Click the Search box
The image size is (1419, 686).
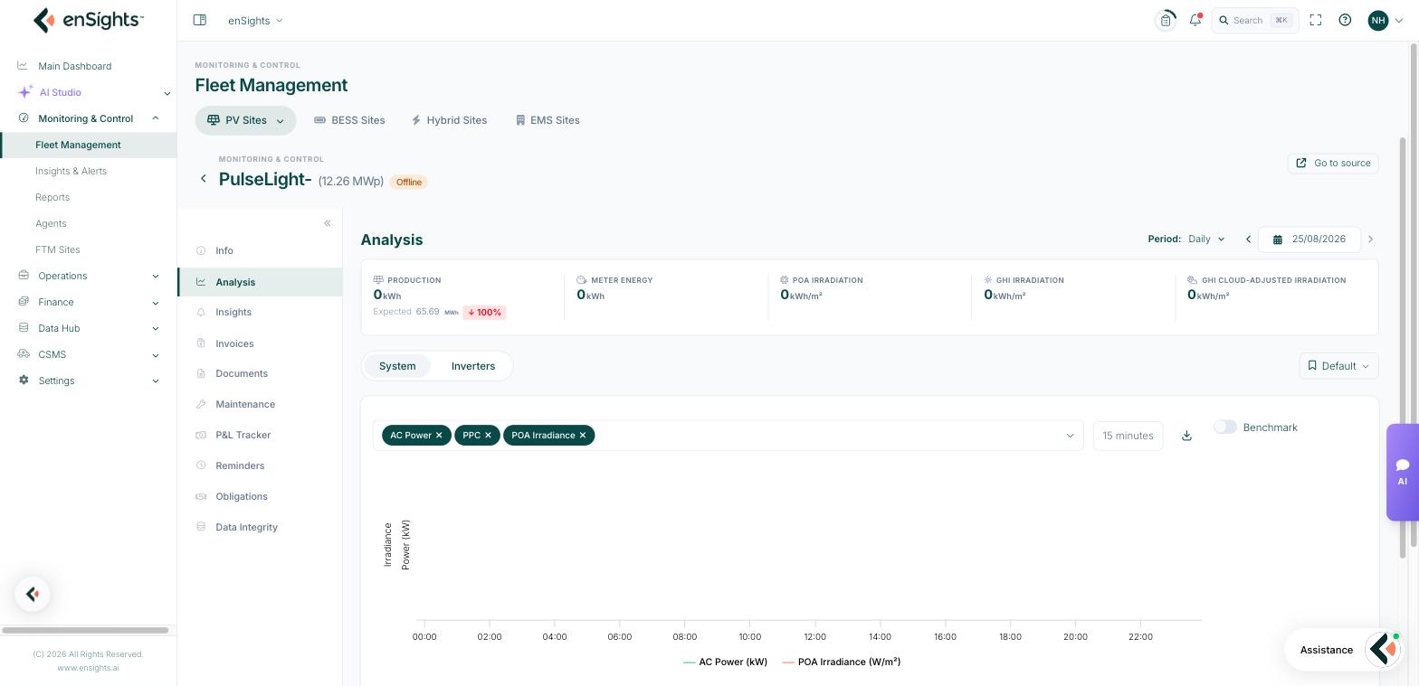(x=1255, y=20)
